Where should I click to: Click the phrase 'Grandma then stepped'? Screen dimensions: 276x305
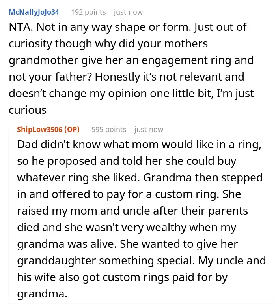[x=203, y=178]
